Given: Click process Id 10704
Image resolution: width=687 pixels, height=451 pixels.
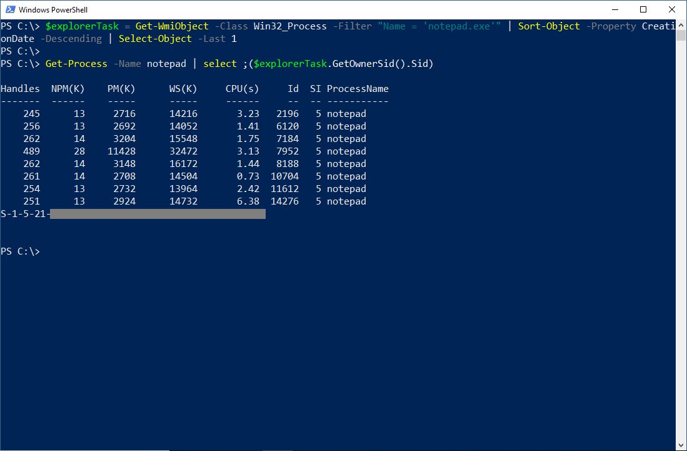Looking at the screenshot, I should (x=285, y=176).
